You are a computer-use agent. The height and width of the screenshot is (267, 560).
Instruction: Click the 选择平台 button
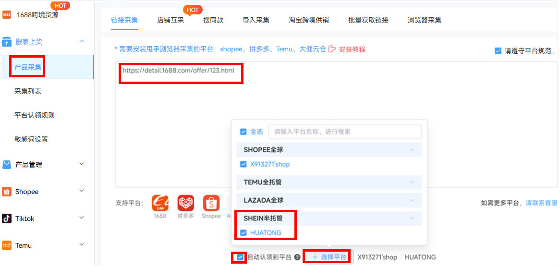tap(329, 257)
